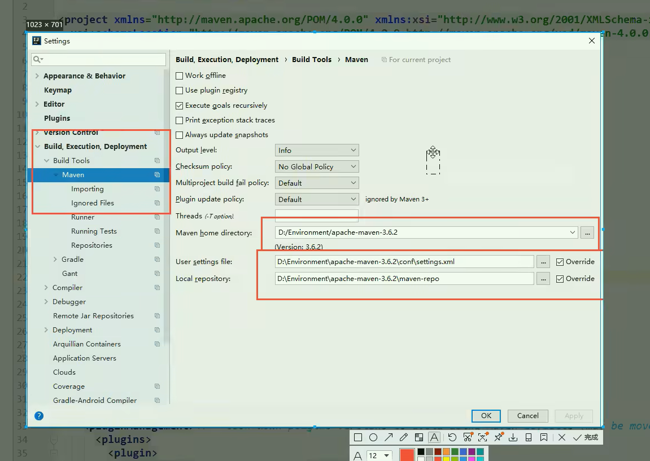Viewport: 650px width, 461px height.
Task: Expand the Editor section
Action: pyautogui.click(x=37, y=104)
